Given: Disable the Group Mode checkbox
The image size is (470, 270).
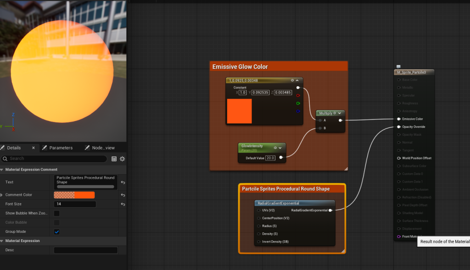Looking at the screenshot, I should [57, 231].
